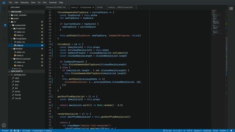Click the notifications bell in status bar
This screenshot has width=235, height=132.
(231, 131)
